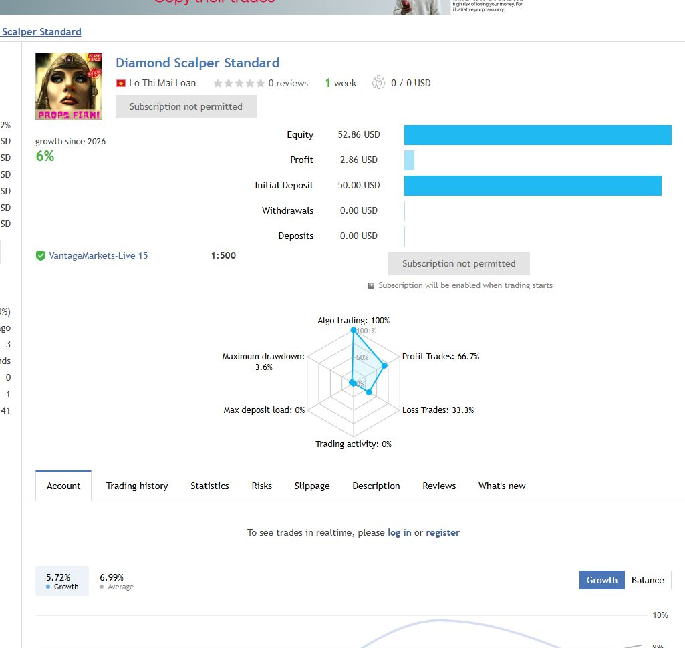The width and height of the screenshot is (685, 648).
Task: Click the blue Growth legend dot
Action: (48, 587)
